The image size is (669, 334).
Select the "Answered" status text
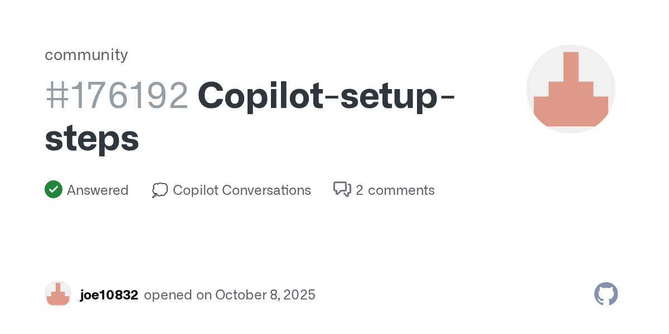98,190
